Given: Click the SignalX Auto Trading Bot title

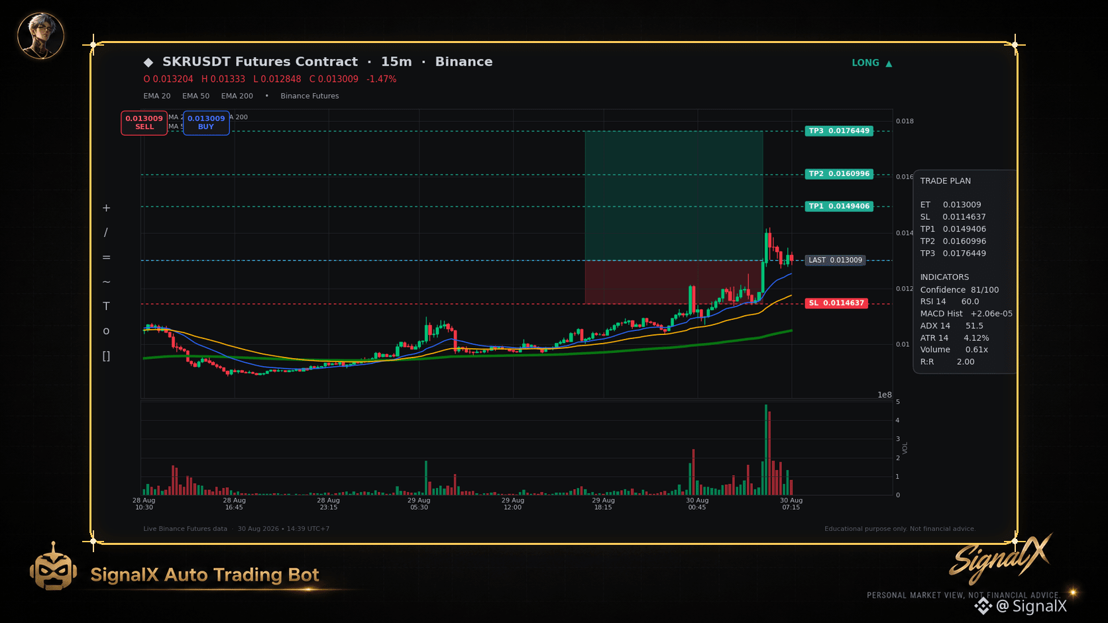Looking at the screenshot, I should pos(205,575).
